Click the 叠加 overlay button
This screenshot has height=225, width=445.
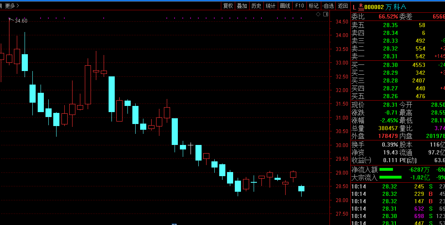click(x=242, y=6)
